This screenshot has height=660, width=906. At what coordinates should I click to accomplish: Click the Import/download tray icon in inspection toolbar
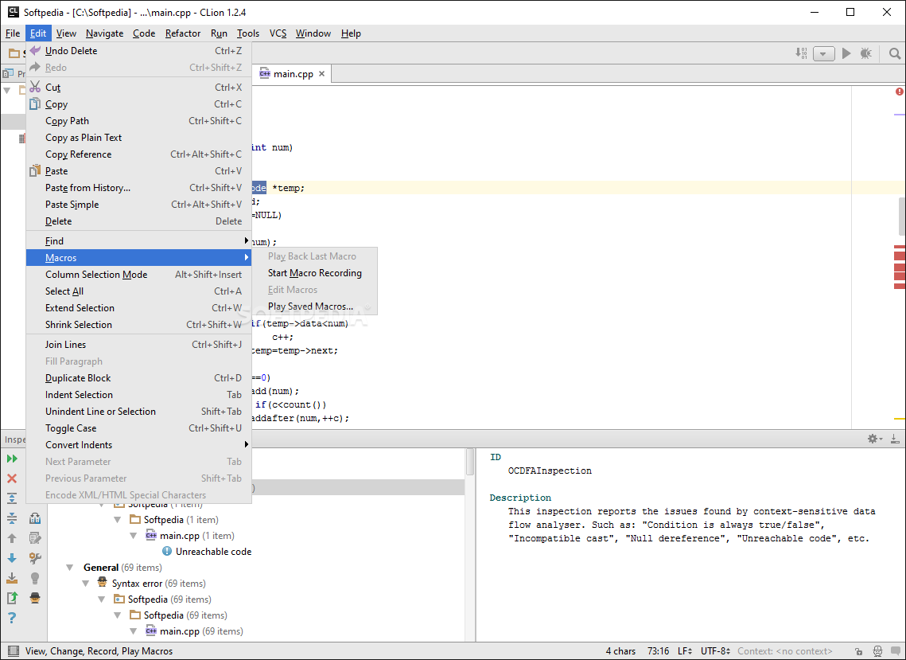click(x=12, y=578)
